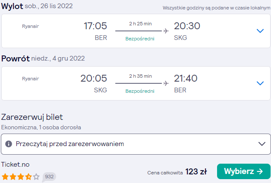Click the 932 reviews speech bubble
The height and width of the screenshot is (183, 271).
[x=49, y=177]
